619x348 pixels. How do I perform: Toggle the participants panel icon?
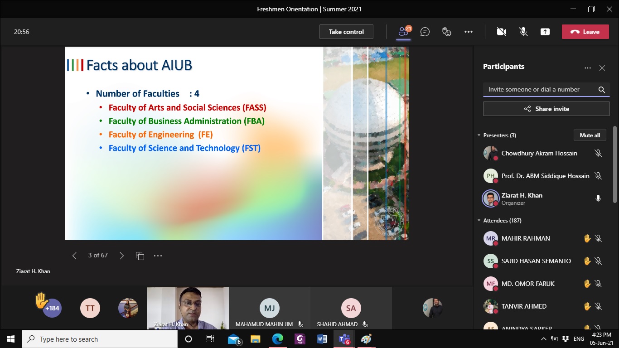403,32
